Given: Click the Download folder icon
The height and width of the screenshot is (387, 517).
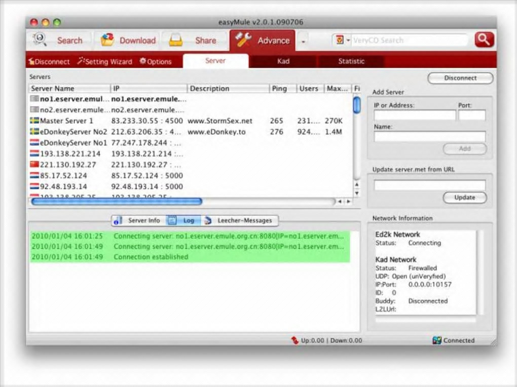Looking at the screenshot, I should click(107, 40).
